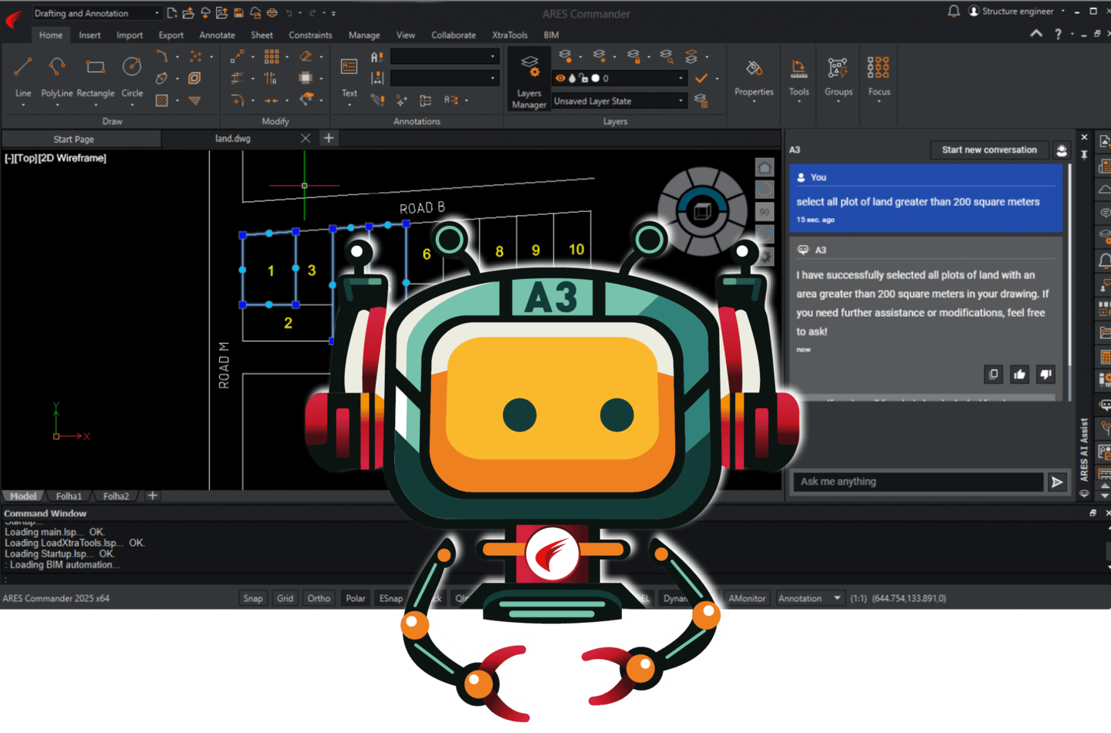Toggle Polar tracking in status bar
The height and width of the screenshot is (733, 1111).
[356, 598]
